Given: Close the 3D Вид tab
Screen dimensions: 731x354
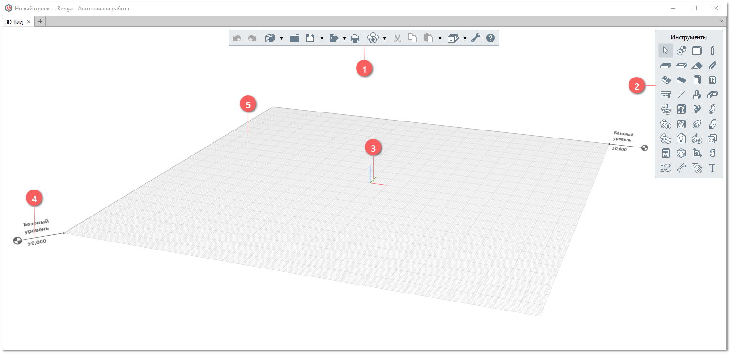Looking at the screenshot, I should click(29, 22).
